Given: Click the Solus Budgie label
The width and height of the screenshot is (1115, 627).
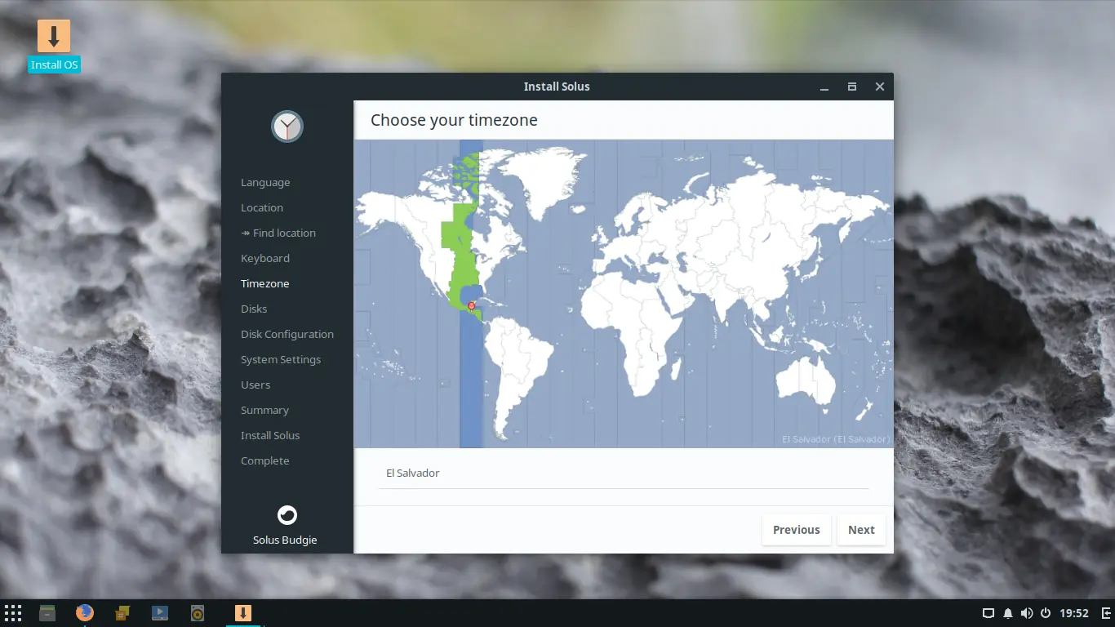Looking at the screenshot, I should point(285,540).
